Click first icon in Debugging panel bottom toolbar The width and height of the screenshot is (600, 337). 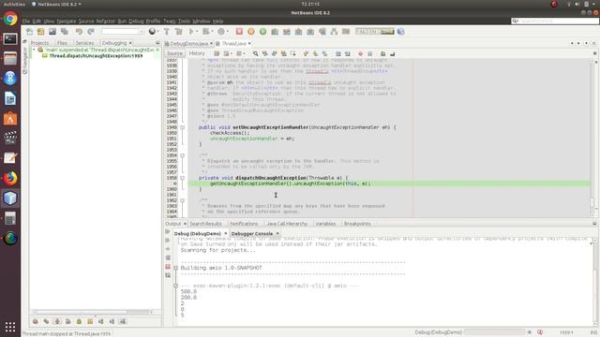point(36,322)
